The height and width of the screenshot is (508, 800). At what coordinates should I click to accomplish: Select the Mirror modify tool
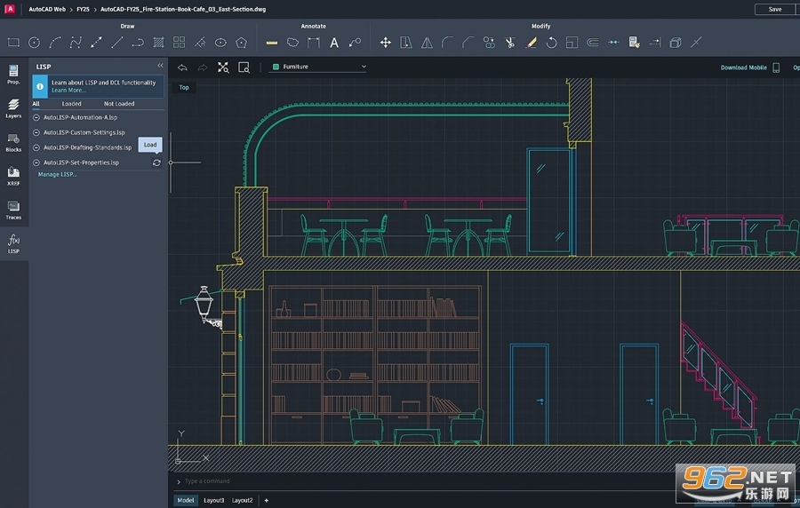[x=427, y=43]
